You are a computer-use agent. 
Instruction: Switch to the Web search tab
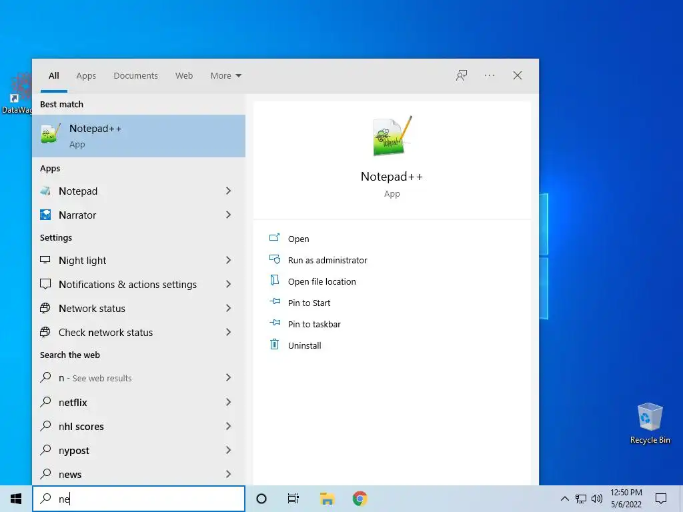coord(184,76)
